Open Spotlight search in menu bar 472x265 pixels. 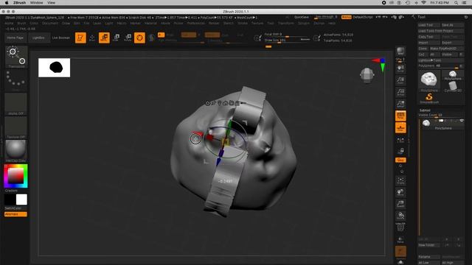tap(457, 3)
